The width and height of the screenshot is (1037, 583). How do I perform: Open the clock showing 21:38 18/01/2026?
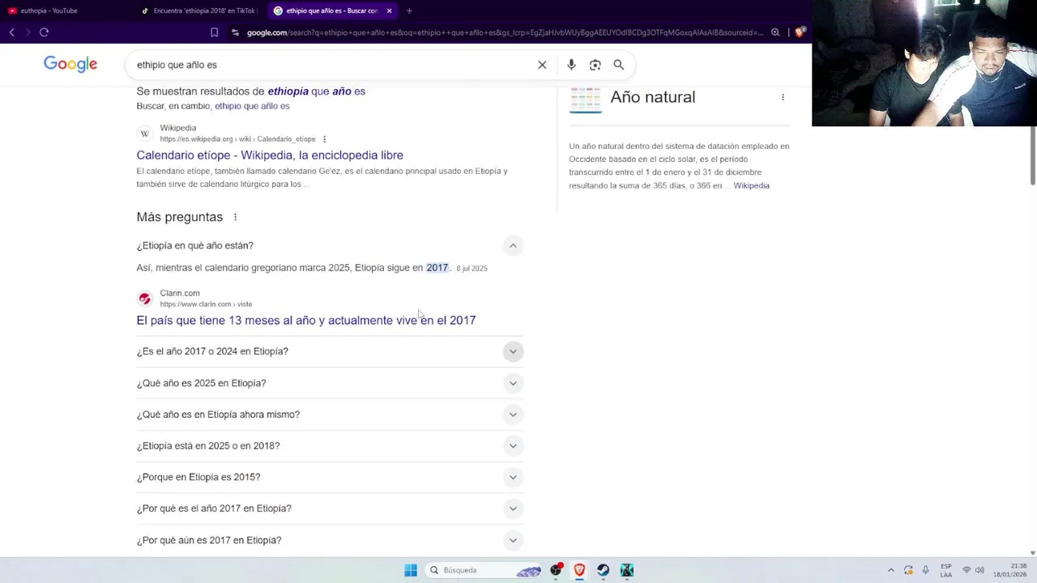(1009, 570)
